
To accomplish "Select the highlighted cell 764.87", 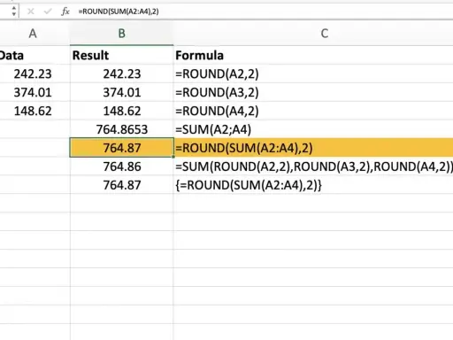I will click(x=122, y=148).
